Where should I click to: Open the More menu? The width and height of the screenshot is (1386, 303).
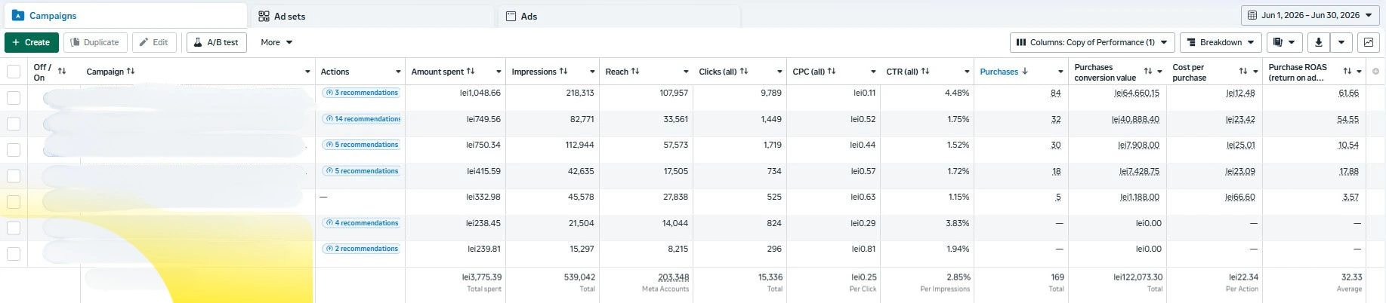276,42
